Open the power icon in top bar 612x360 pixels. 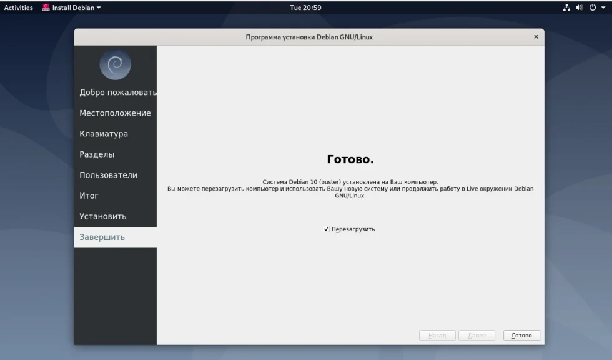point(593,7)
